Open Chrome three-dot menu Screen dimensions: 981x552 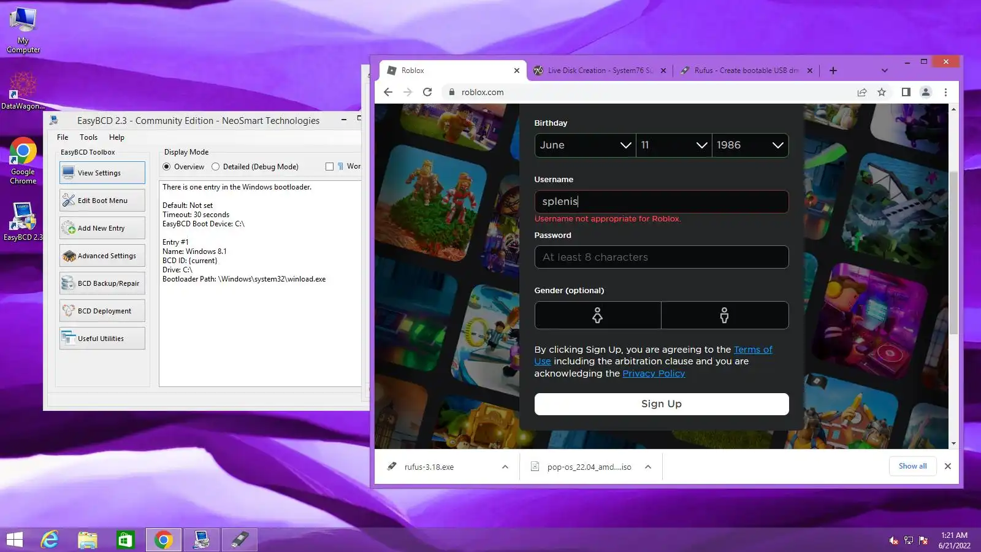[945, 92]
